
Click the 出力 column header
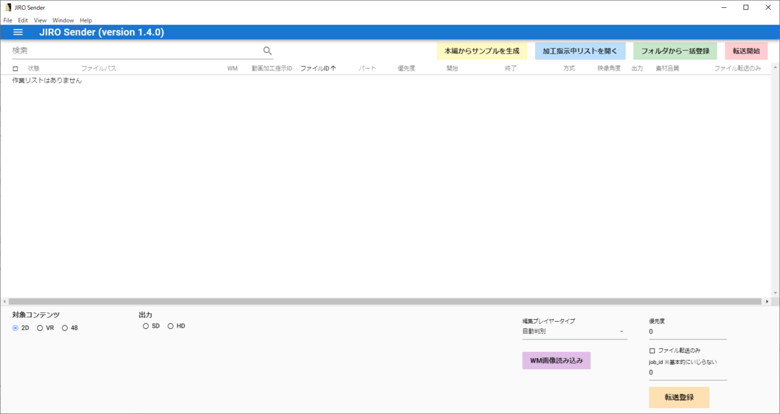pos(637,68)
